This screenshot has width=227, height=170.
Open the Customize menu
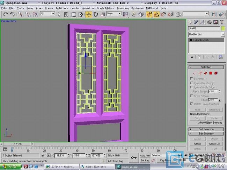tap(138, 8)
